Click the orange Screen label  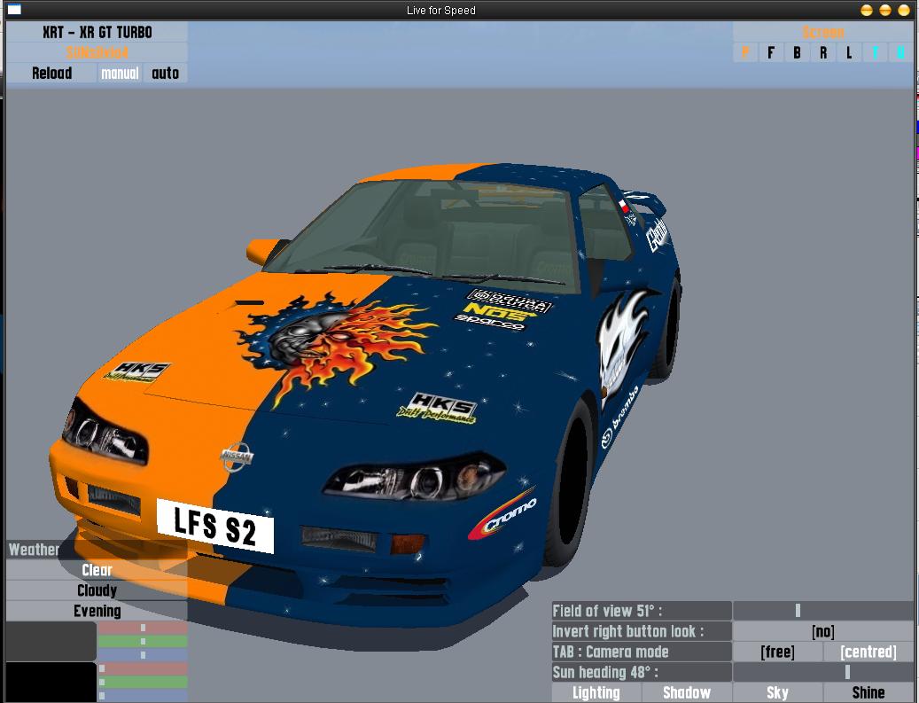pyautogui.click(x=823, y=32)
